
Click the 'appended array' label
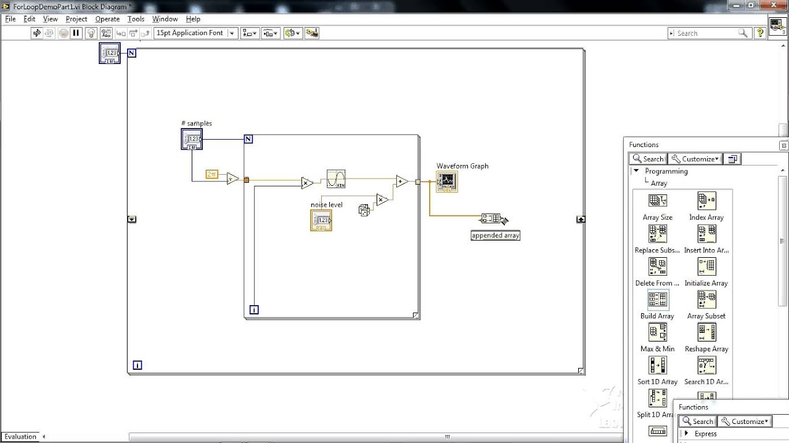coord(496,235)
